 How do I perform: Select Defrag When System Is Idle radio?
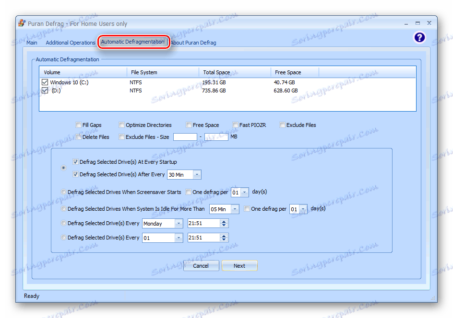click(63, 208)
